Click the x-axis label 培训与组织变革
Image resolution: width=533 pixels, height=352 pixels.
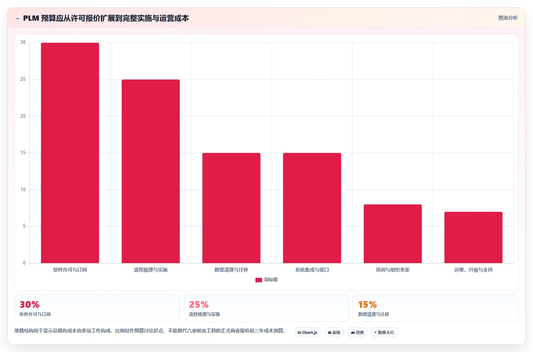393,270
